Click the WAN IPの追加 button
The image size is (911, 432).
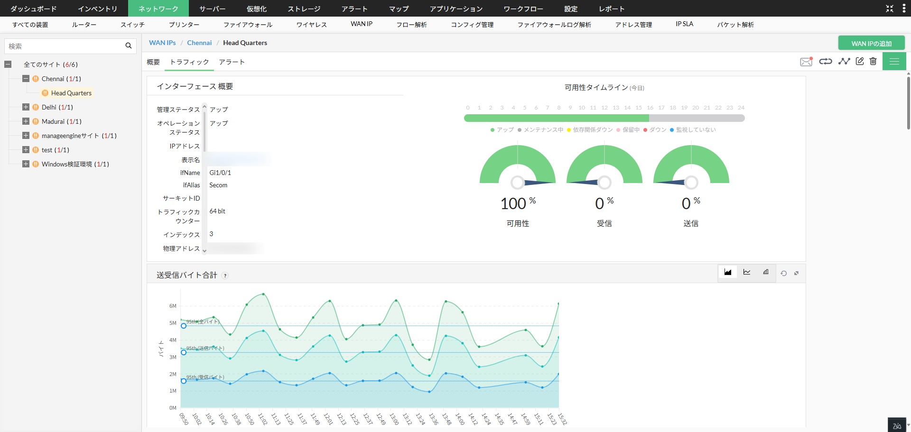[871, 43]
